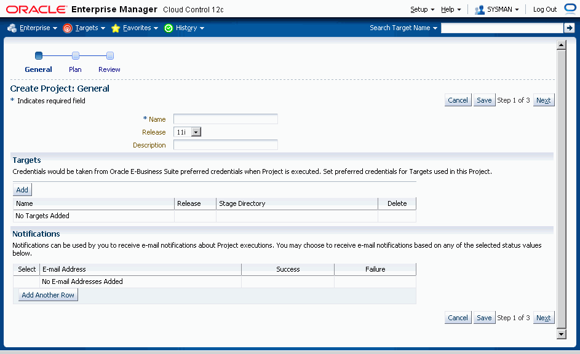
Task: Click the Stage Directory column header
Action: tap(297, 203)
